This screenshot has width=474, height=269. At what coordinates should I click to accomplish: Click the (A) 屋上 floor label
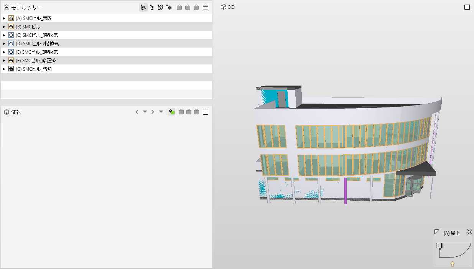[452, 233]
